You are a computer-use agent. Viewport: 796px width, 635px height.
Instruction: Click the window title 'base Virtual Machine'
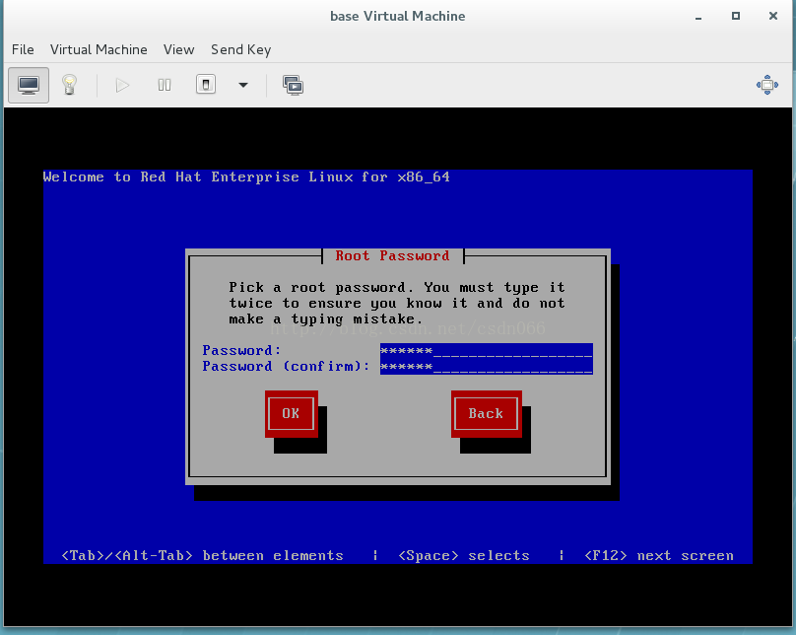coord(397,16)
